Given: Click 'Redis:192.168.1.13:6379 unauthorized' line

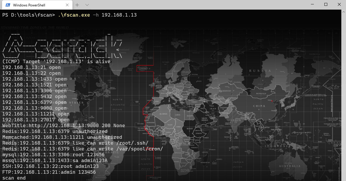Looking at the screenshot, I should click(55, 131).
